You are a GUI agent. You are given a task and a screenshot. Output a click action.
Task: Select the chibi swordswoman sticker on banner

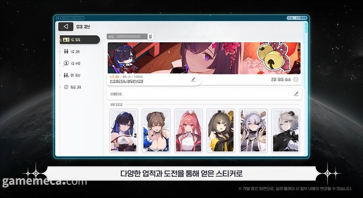(124, 58)
